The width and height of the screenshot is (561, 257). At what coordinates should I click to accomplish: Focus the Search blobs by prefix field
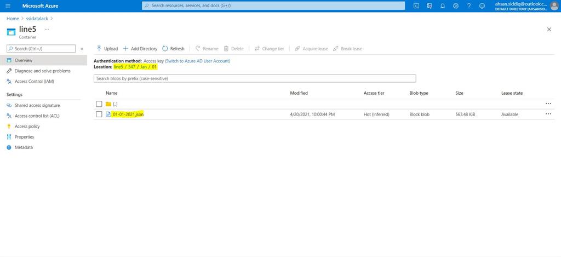click(255, 78)
